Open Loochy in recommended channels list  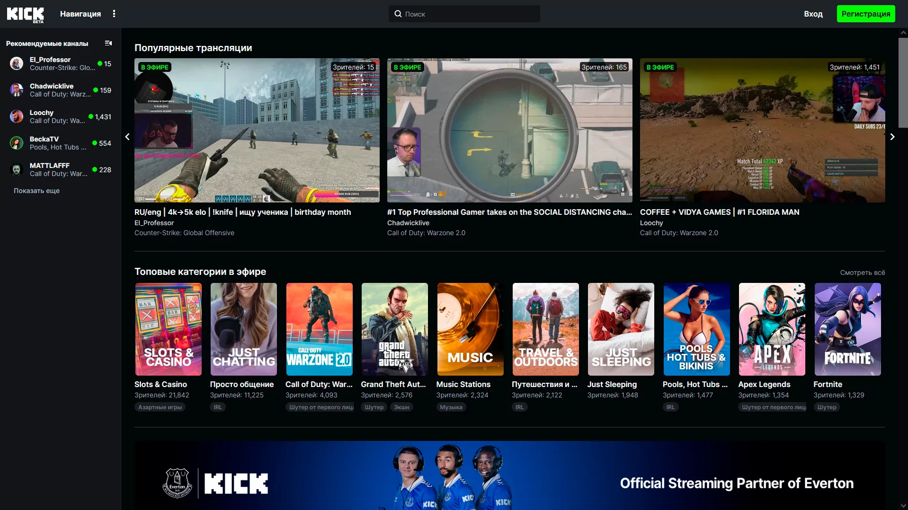point(61,116)
